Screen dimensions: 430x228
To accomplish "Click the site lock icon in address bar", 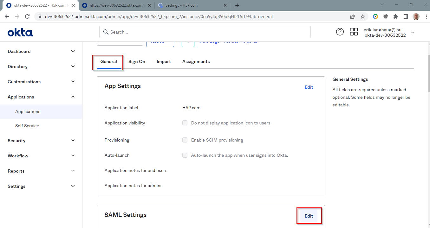I will click(x=40, y=16).
